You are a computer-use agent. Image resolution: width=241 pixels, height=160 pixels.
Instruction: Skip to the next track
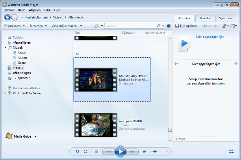(132, 152)
